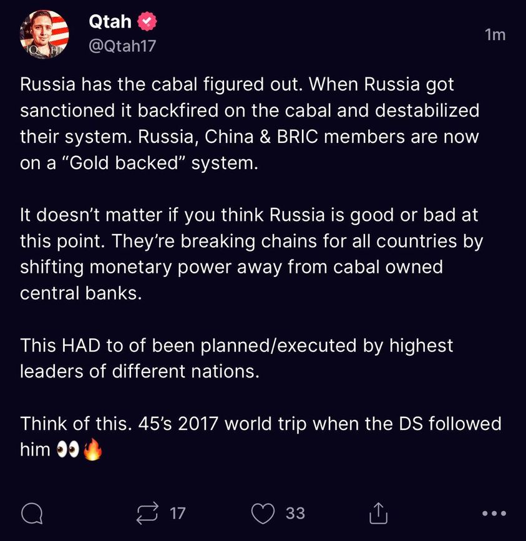Open Qtah's profile avatar picture
This screenshot has width=526, height=541.
pyautogui.click(x=44, y=34)
